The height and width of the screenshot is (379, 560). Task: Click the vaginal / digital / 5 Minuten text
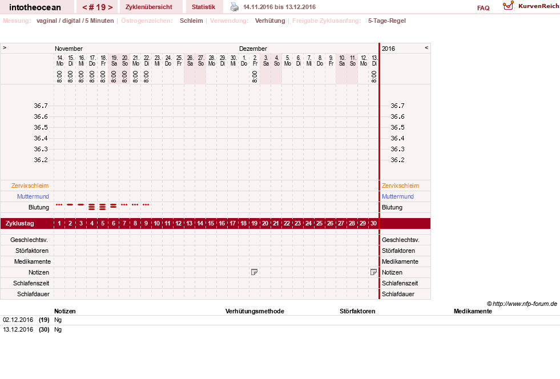point(75,21)
